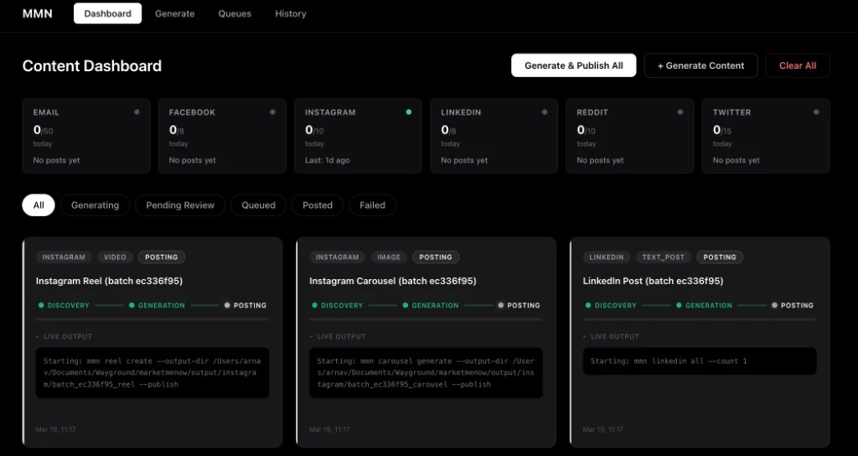The width and height of the screenshot is (858, 456).
Task: Click INSTAGRAM tag on the Carousel card
Action: coord(338,257)
